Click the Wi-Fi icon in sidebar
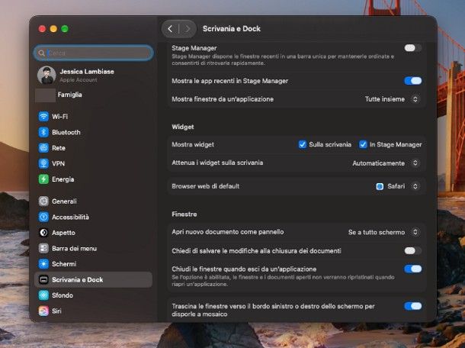Image resolution: width=465 pixels, height=348 pixels. click(x=43, y=117)
